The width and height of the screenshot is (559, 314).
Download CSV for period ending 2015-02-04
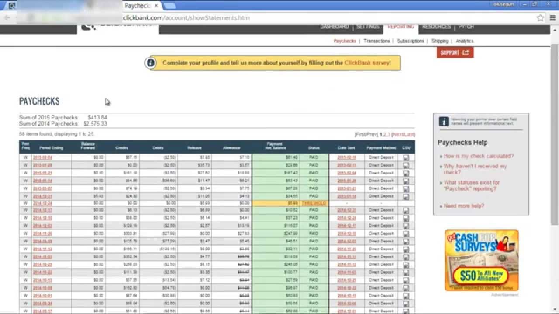pyautogui.click(x=406, y=157)
